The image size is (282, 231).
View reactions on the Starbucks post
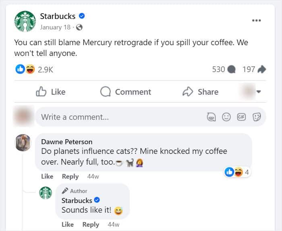[x=25, y=69]
